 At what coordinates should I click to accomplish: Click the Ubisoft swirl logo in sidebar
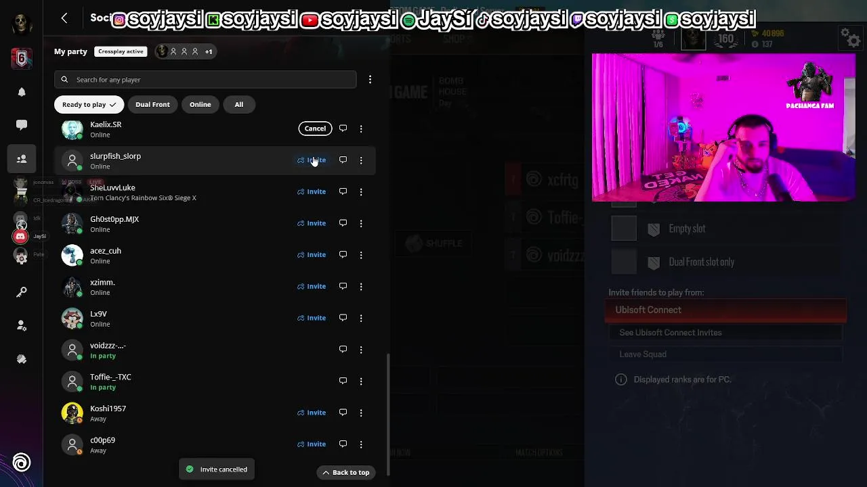(22, 463)
